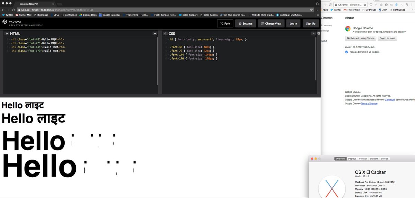
Task: Switch to Support tab in About This Mac
Action: pyautogui.click(x=374, y=159)
